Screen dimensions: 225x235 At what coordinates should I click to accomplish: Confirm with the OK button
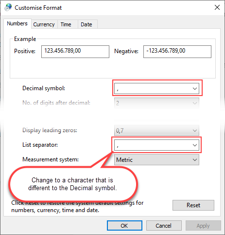(x=124, y=226)
